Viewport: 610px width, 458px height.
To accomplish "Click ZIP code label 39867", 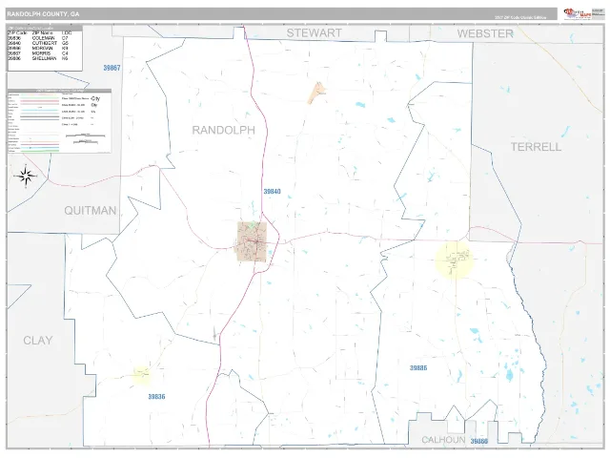I will pos(112,68).
